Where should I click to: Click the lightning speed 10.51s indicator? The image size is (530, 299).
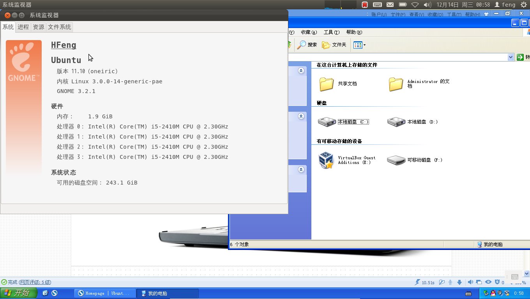(425, 283)
